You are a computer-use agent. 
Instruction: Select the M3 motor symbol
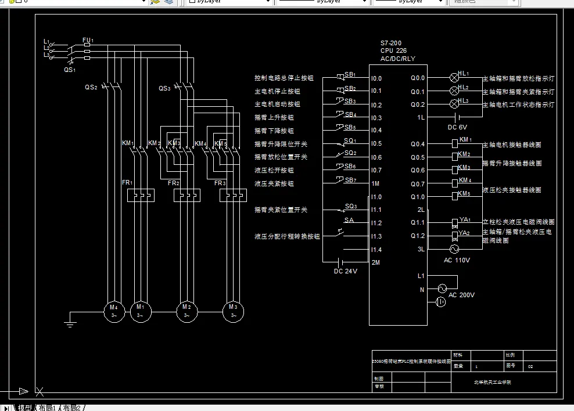[x=233, y=312]
